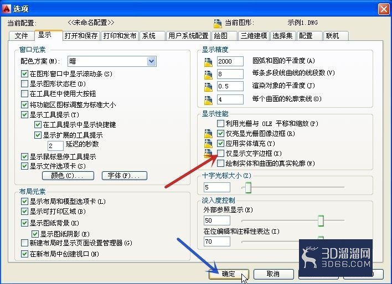Toggle 显示图纸阴影 checkbox

35,234
